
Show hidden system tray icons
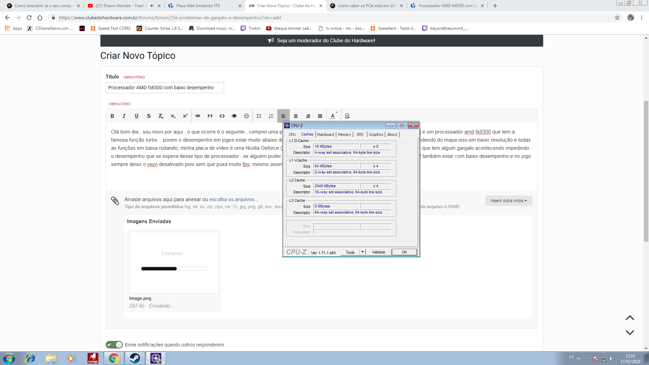click(x=587, y=359)
